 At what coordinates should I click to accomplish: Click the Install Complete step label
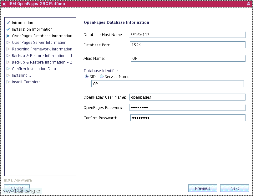26,82
